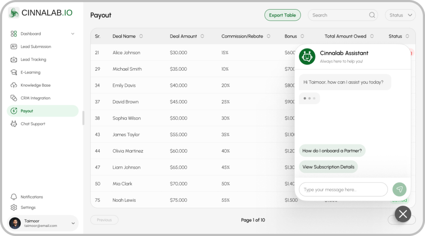425x236 pixels.
Task: Expand the Taimoor user account menu
Action: (73, 223)
